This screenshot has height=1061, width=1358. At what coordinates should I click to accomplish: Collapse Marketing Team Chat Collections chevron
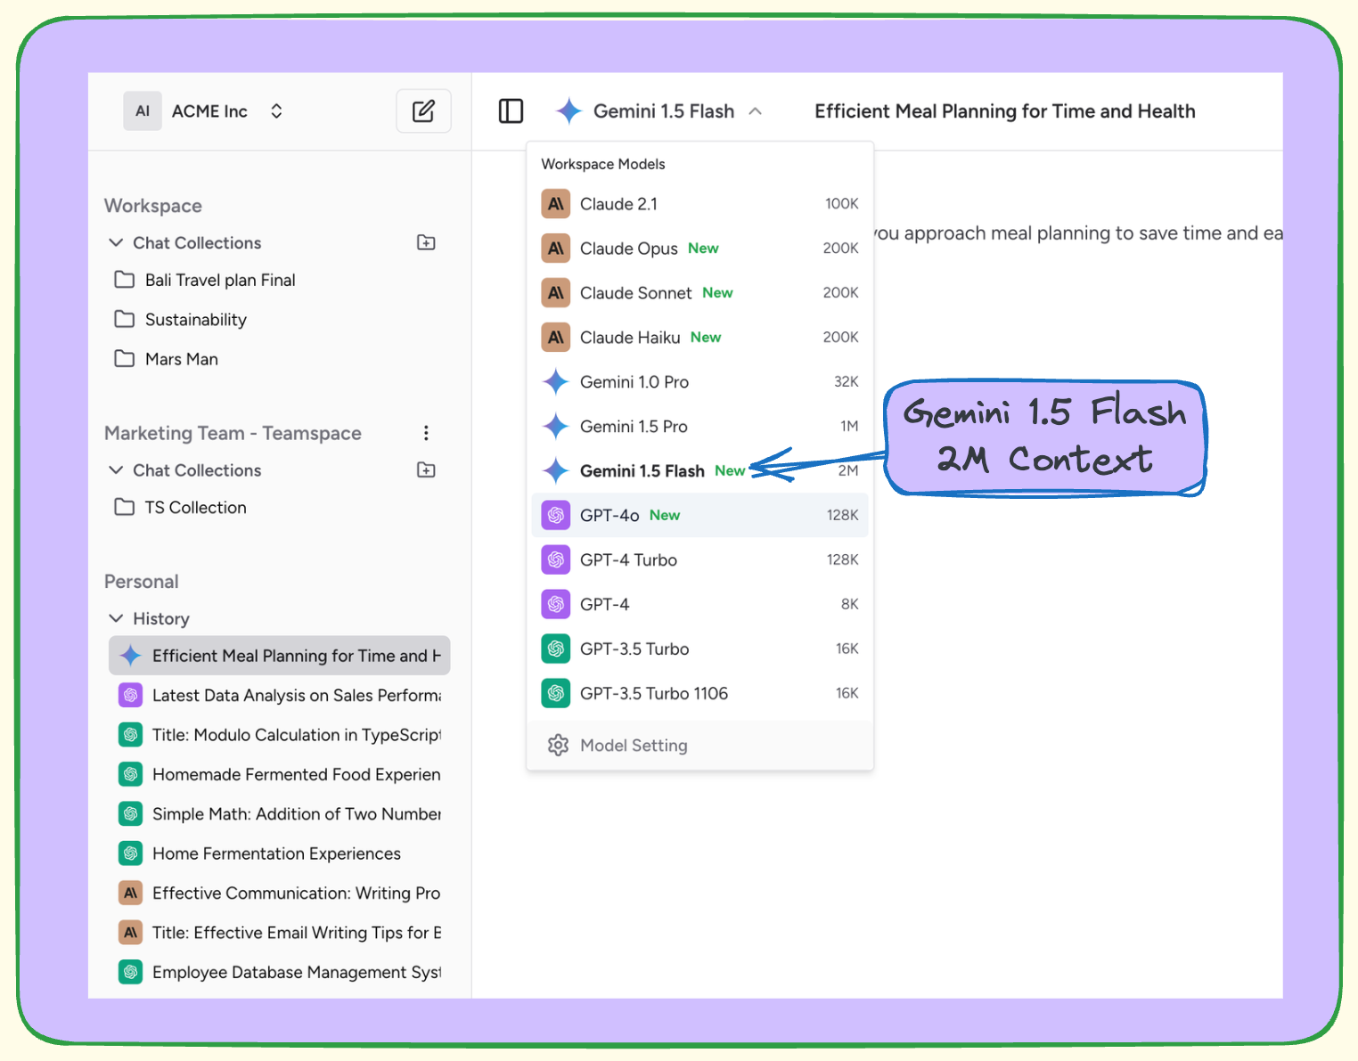point(116,469)
